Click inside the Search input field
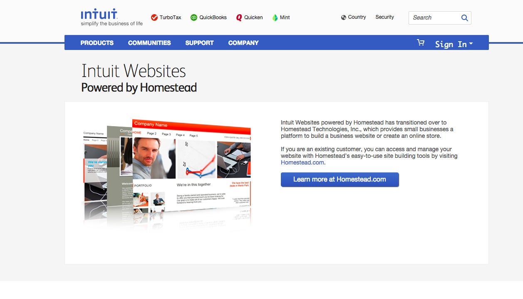Image resolution: width=523 pixels, height=299 pixels. [x=435, y=17]
